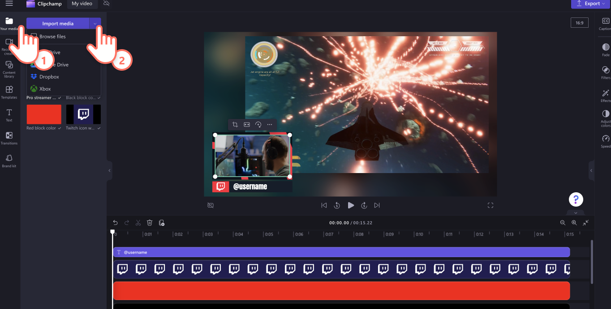
Task: Change the 16:9 aspect ratio
Action: pos(580,22)
